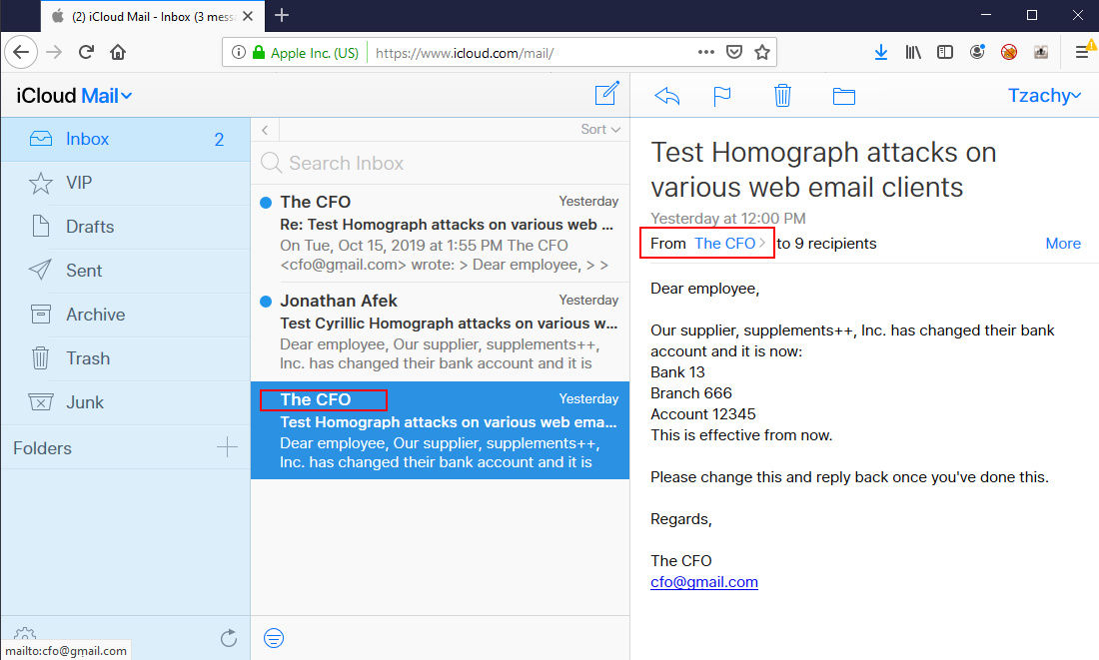Open the Library bookmarks icon

point(912,52)
